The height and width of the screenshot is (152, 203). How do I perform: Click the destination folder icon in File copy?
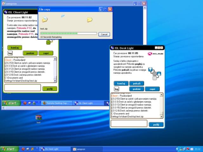(x=90, y=20)
